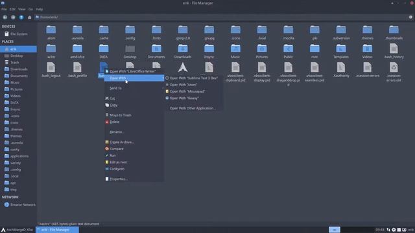This screenshot has width=415, height=233.
Task: Open the Edit menu
Action: pos(12,9)
